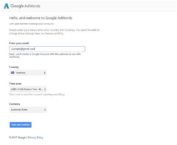Click the Australian flag icon

(x=13, y=73)
